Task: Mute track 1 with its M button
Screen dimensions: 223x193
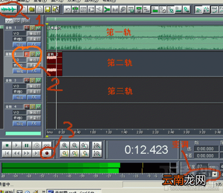Action: point(38,28)
